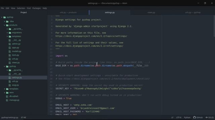
Task: Click the migrations folder icon
Action: [x=10, y=33]
